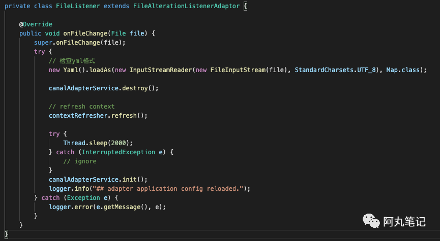The height and width of the screenshot is (241, 440).
Task: Click logger.error(e.getMessage(), e) statement
Action: pos(107,207)
